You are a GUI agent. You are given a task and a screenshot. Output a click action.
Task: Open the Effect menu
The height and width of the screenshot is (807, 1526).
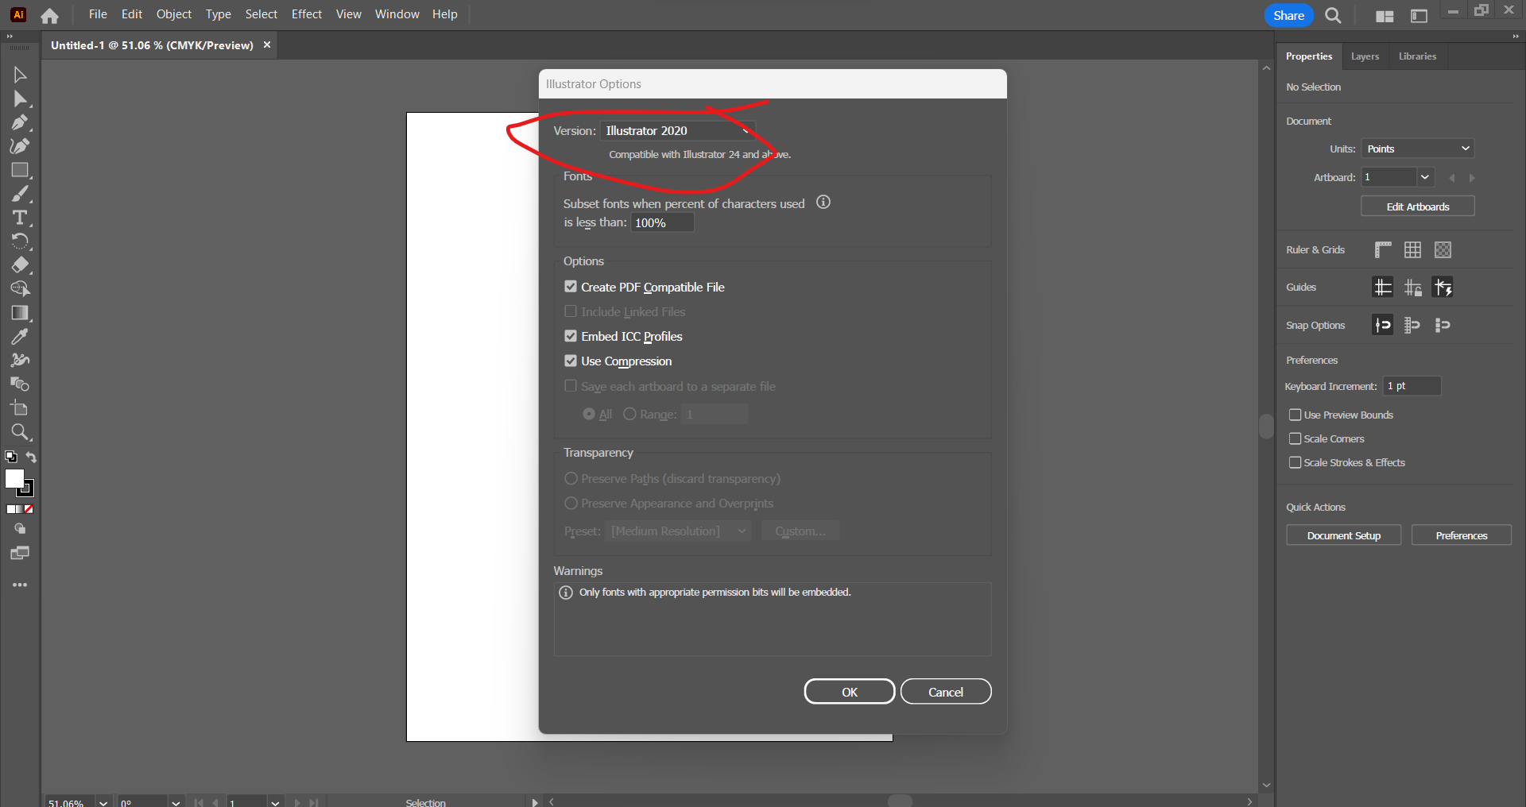307,14
